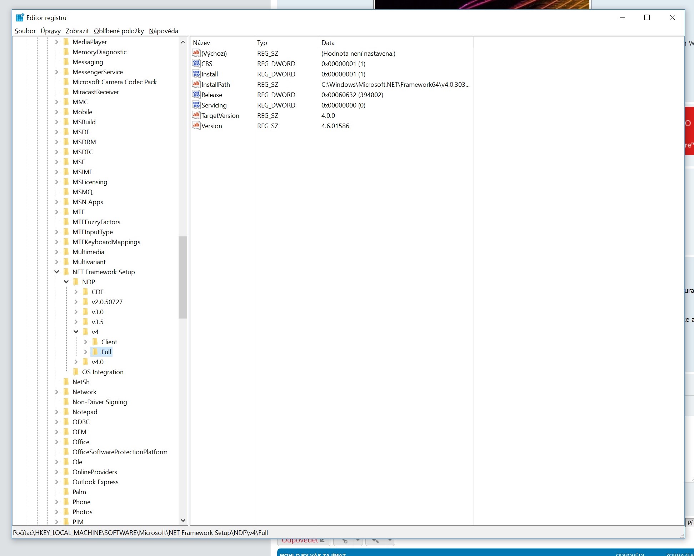694x556 pixels.
Task: Collapse the NET Framework Setup key
Action: [x=56, y=272]
